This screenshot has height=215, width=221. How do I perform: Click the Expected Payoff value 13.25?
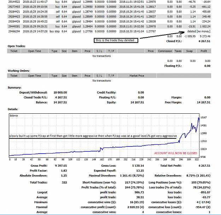coord(140,171)
